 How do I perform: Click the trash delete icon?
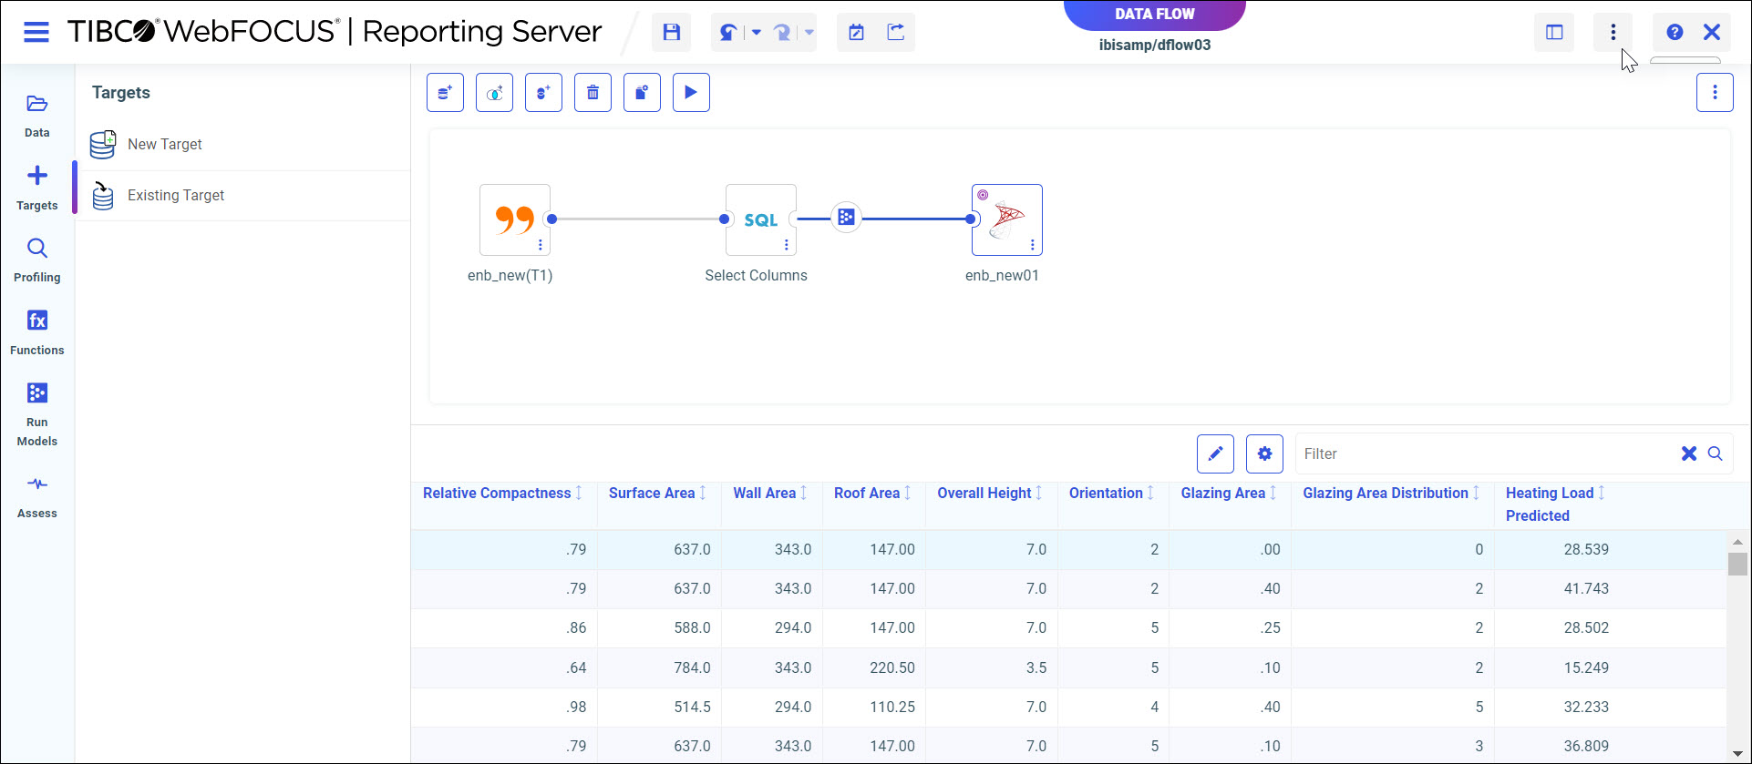(593, 93)
